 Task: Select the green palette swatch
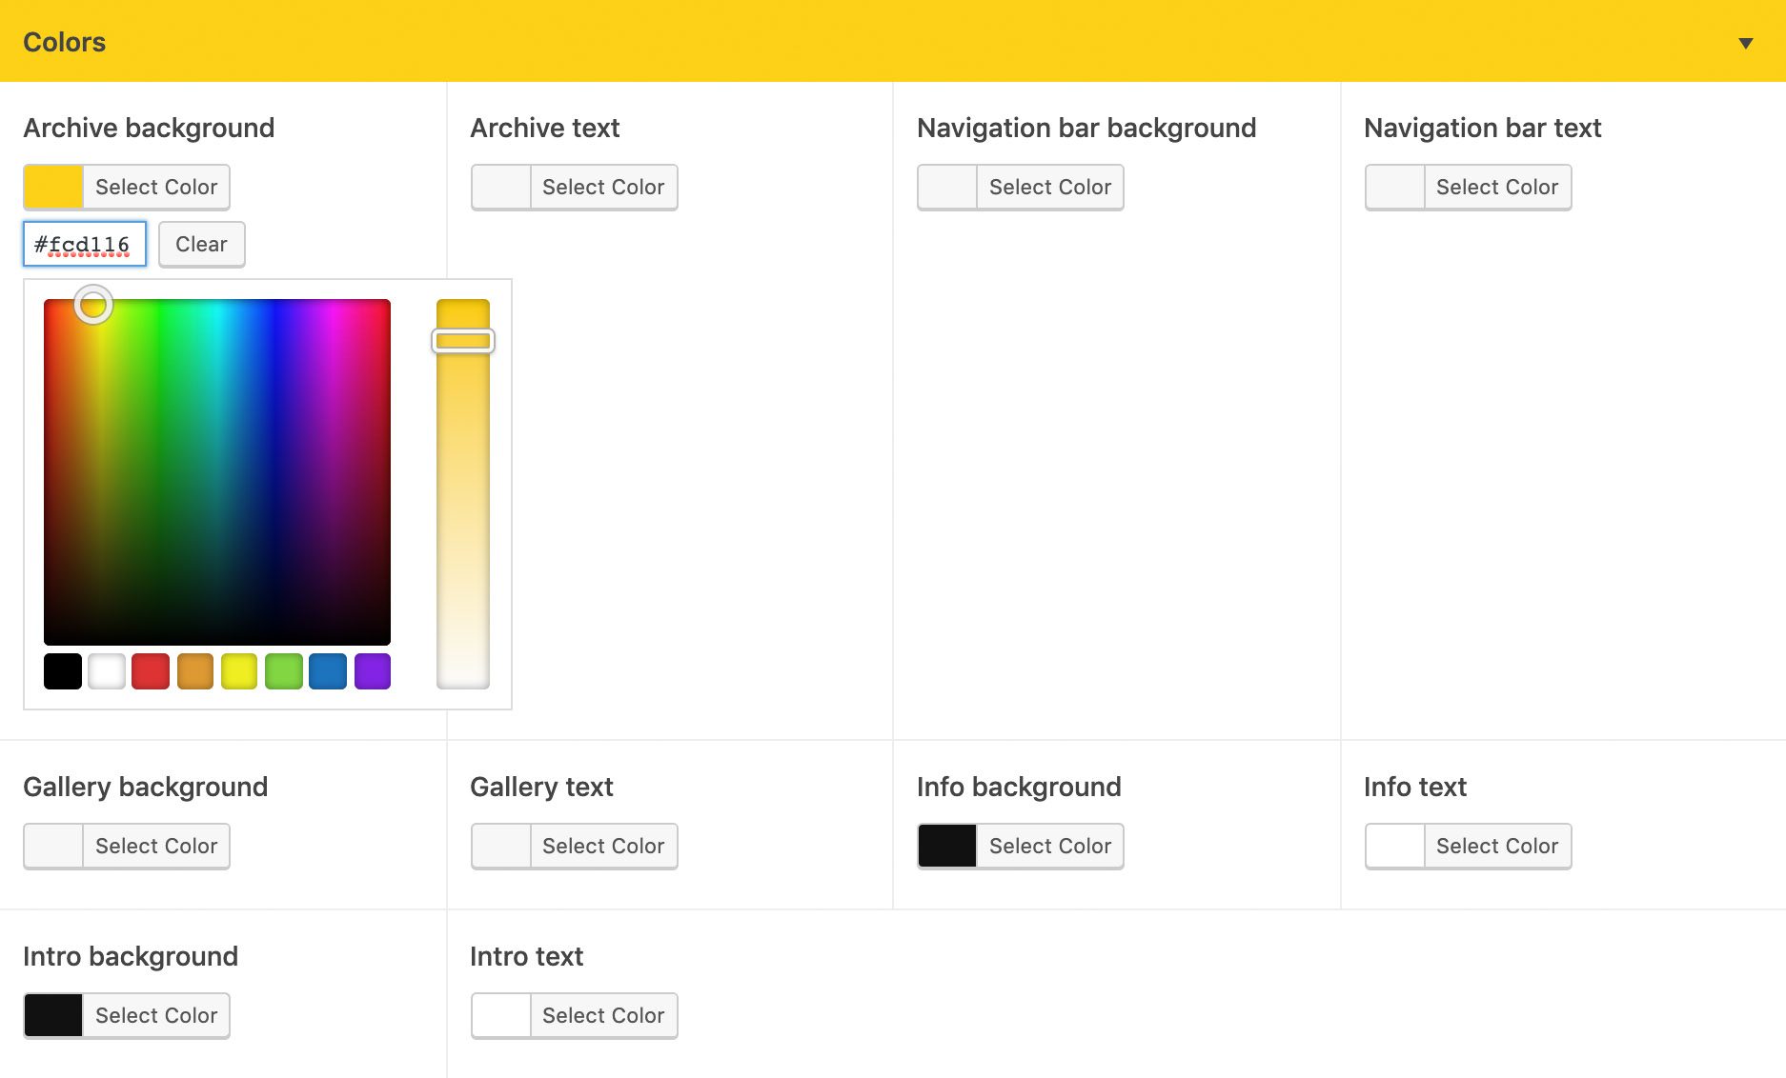tap(284, 671)
